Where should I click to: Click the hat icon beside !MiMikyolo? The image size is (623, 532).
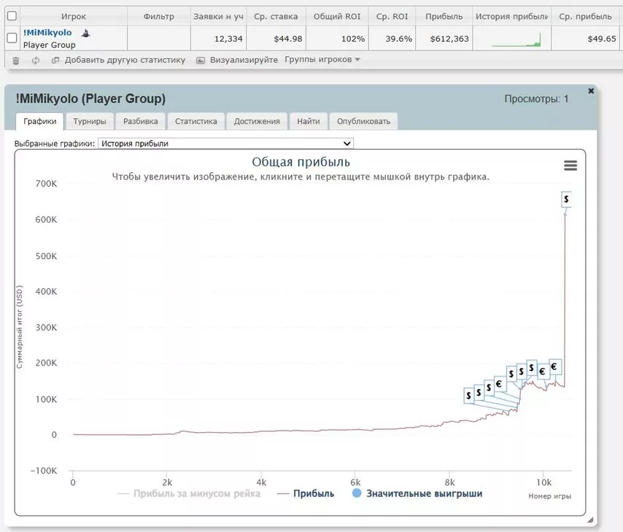point(85,33)
